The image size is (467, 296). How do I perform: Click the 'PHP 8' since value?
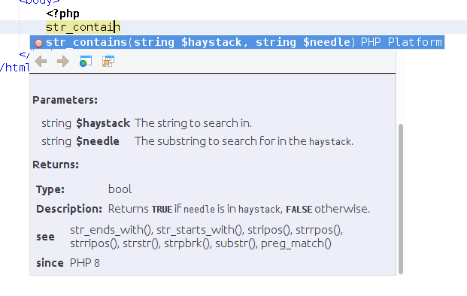84,263
